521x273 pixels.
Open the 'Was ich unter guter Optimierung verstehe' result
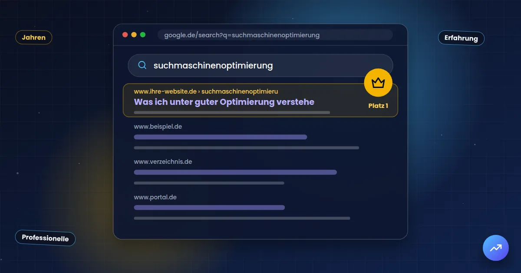click(x=224, y=102)
